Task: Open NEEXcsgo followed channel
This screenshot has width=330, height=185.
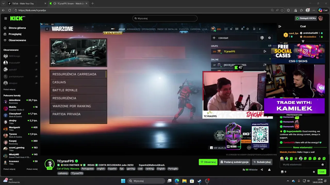Action: pos(21,56)
